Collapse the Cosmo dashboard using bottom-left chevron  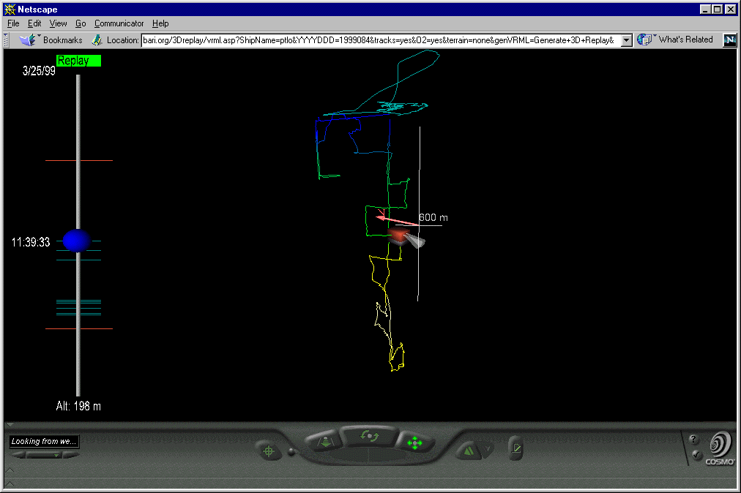(x=10, y=470)
